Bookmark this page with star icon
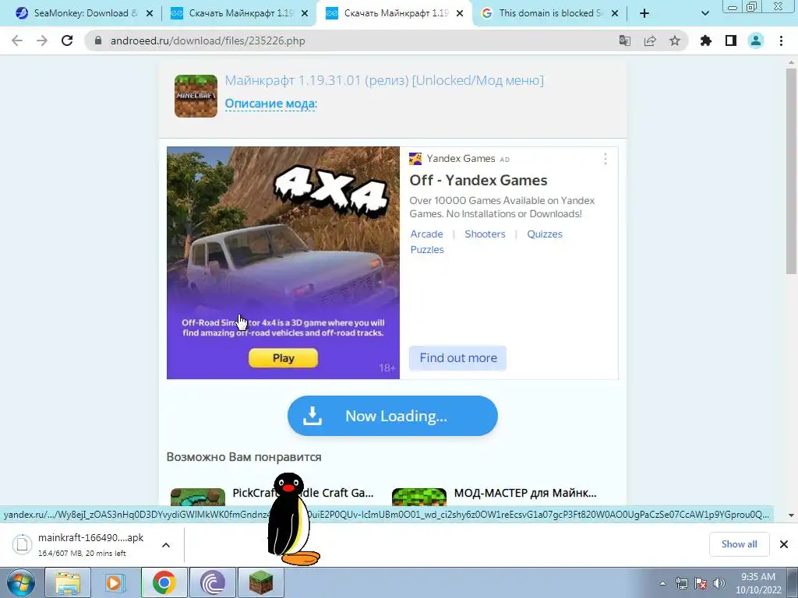Image resolution: width=798 pixels, height=598 pixels. pos(675,40)
